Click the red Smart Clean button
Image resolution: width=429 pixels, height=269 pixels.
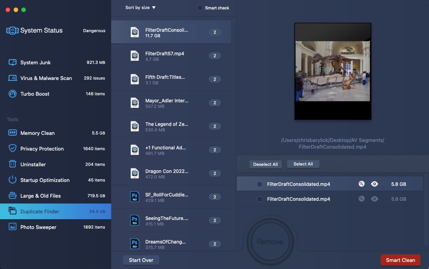[400, 260]
